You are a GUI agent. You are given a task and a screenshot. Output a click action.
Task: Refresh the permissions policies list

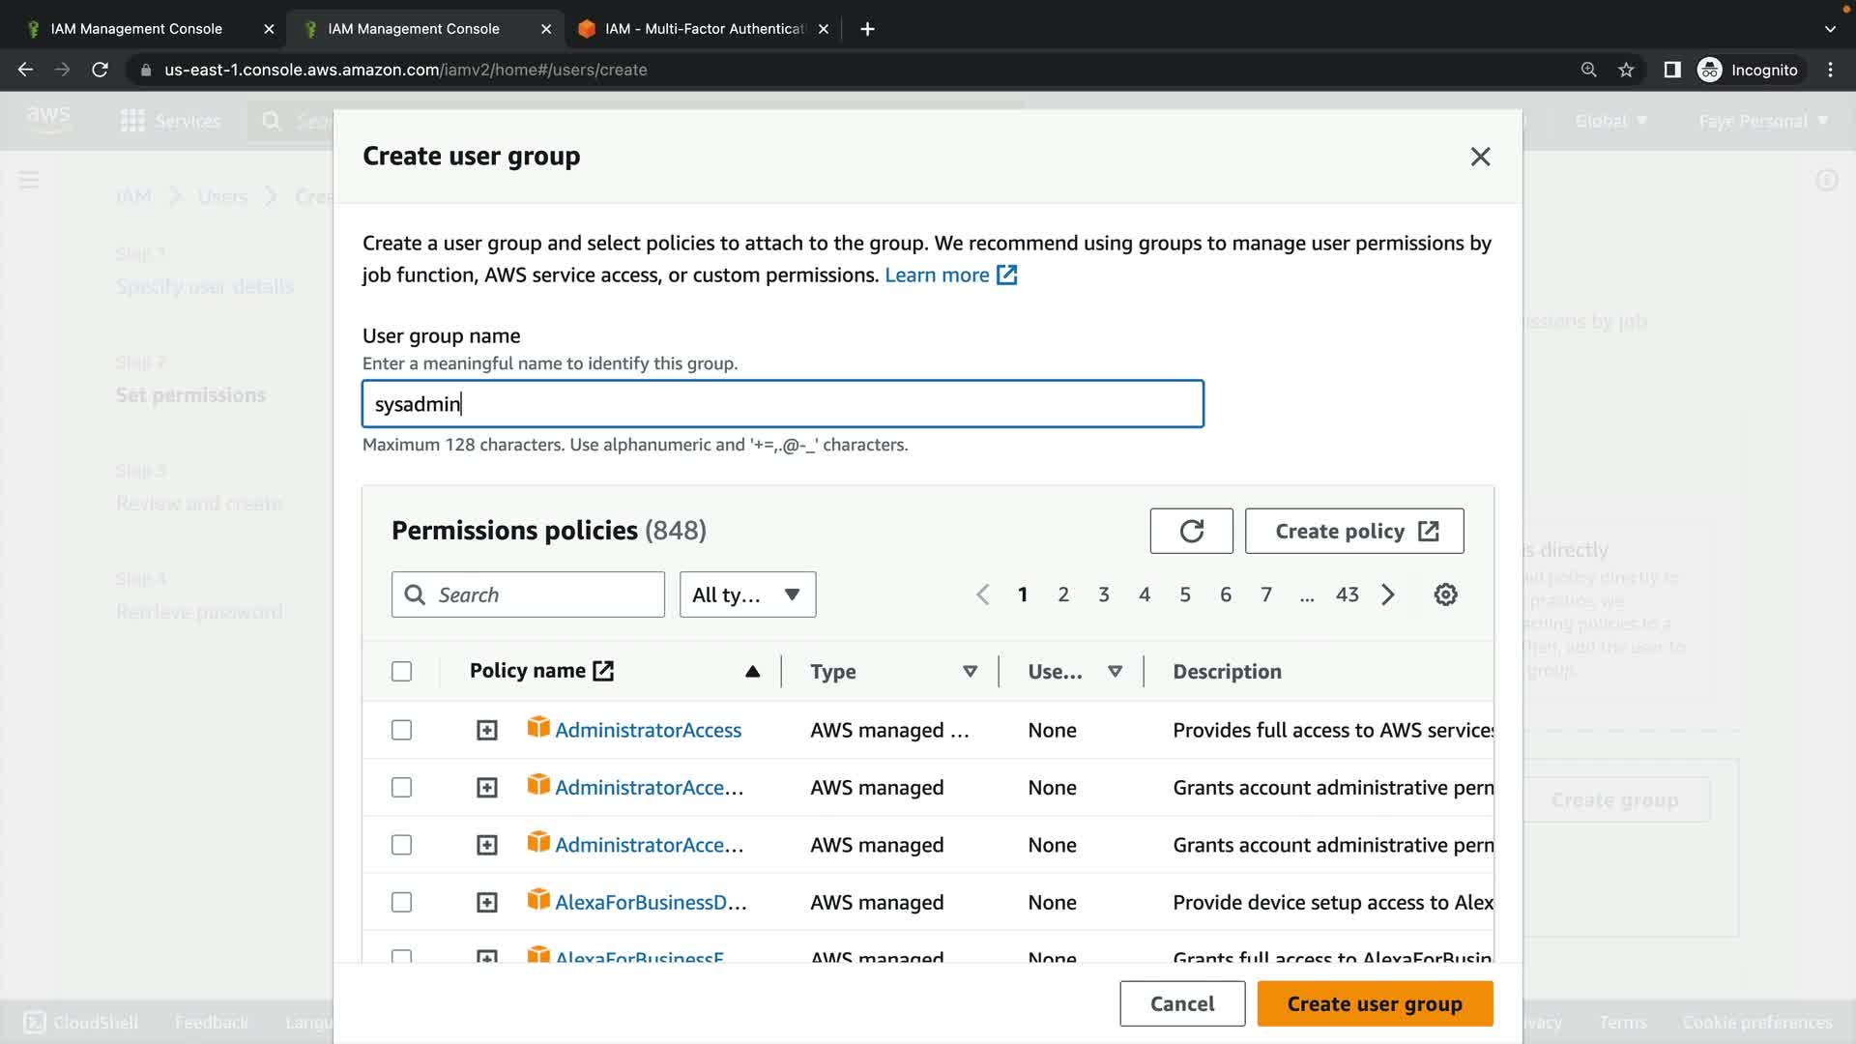pyautogui.click(x=1191, y=531)
